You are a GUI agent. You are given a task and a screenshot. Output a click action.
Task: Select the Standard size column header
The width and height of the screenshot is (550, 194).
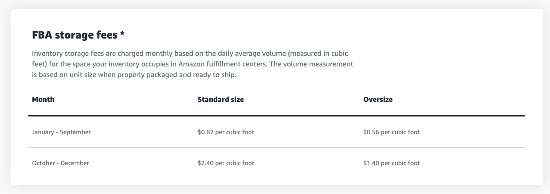point(220,100)
